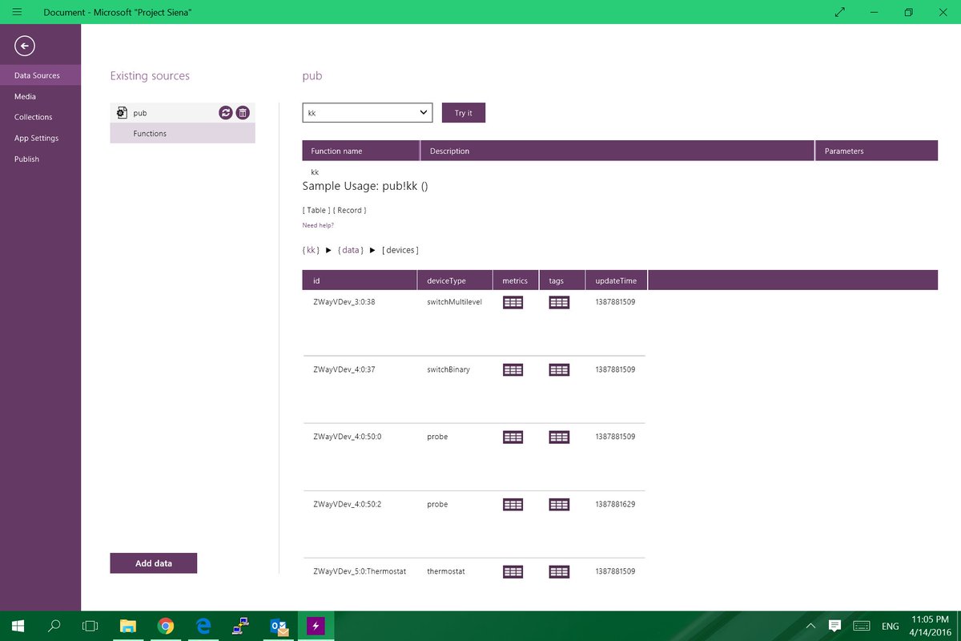Viewport: 961px width, 641px height.
Task: Open tags table for ZWayVDev_4:0:50:0
Action: coord(559,437)
